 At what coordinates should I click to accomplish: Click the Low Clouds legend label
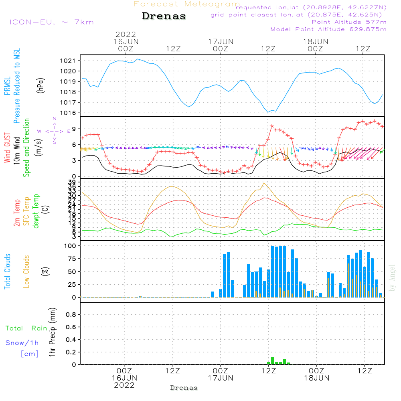26,271
